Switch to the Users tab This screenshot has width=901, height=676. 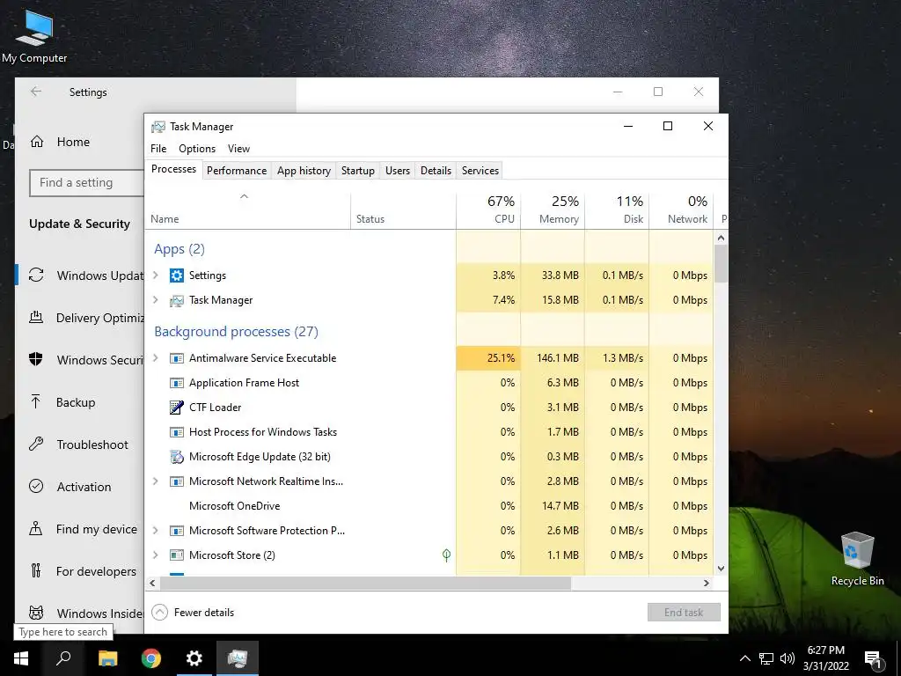398,171
